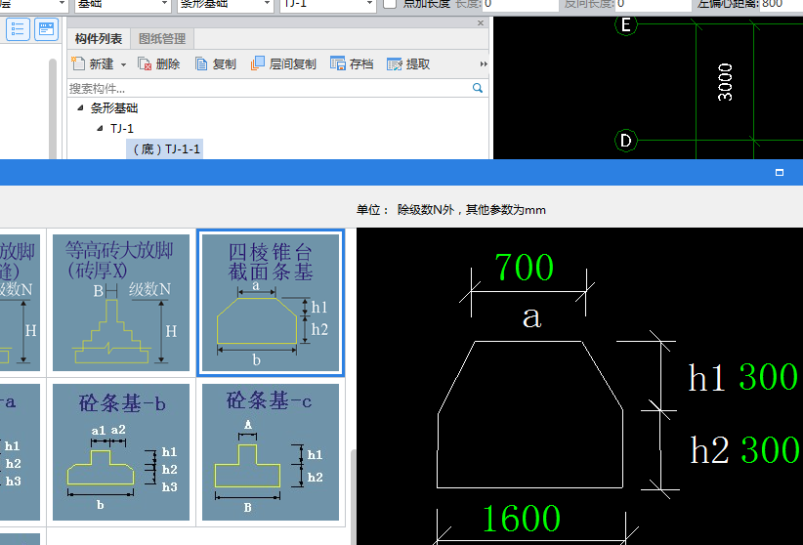
Task: Click the 反向长度 input field
Action: (x=653, y=4)
